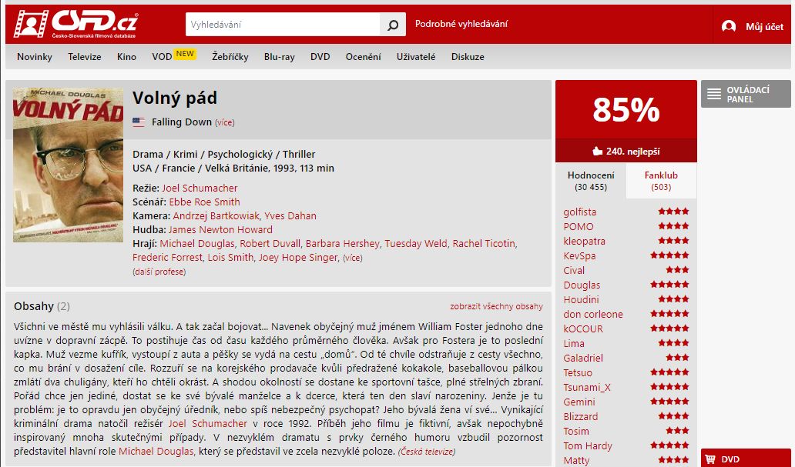Expand full cast with (více) after Joey Hope Singer
Viewport: 795px width, 467px height.
(x=352, y=258)
